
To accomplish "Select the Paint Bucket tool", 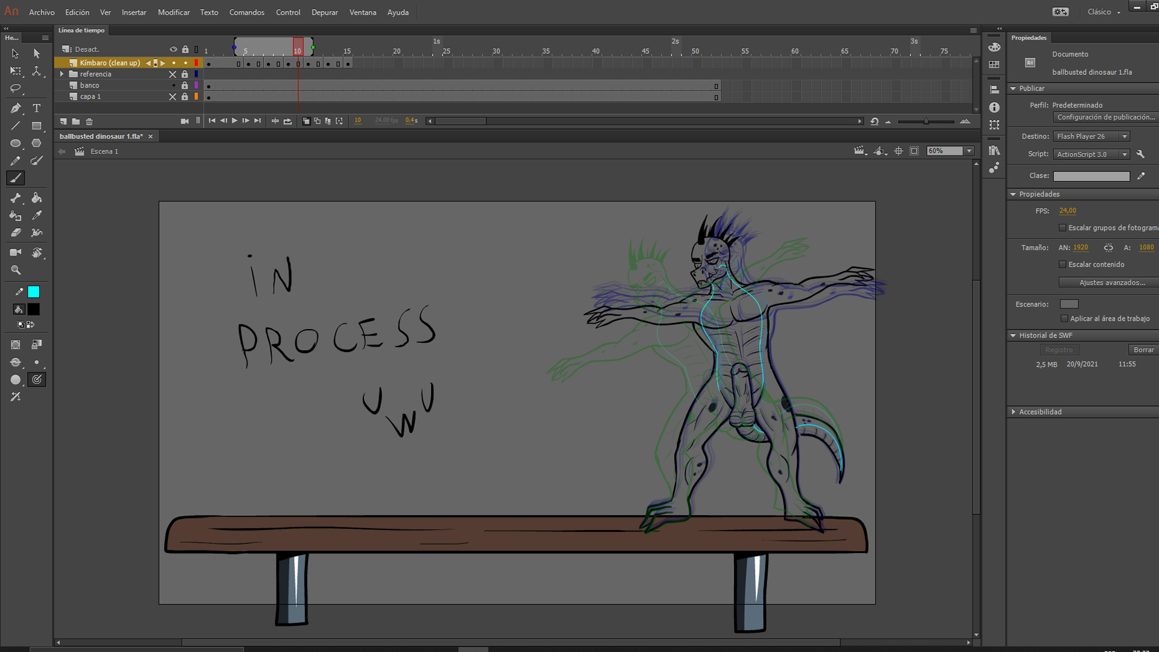I will [36, 198].
